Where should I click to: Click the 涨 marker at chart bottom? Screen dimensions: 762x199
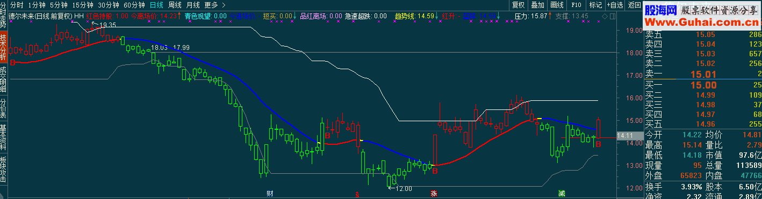(x=433, y=193)
